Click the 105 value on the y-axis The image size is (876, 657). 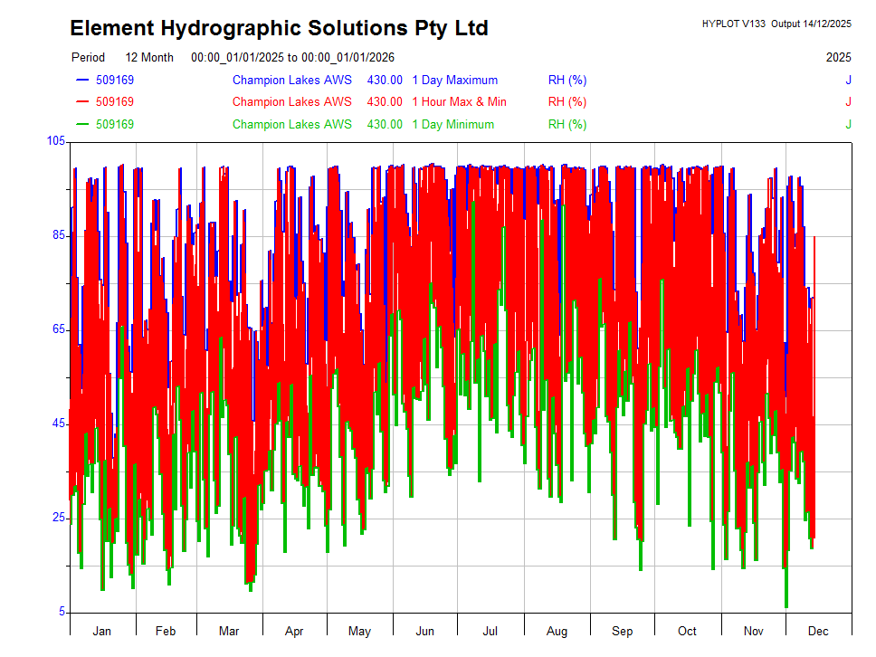click(x=56, y=141)
